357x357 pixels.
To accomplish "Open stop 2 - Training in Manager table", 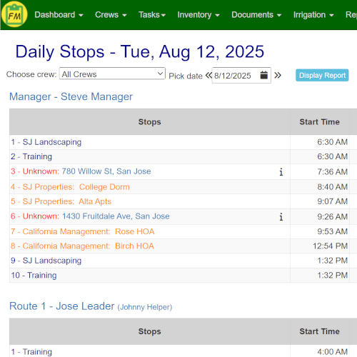I will pyautogui.click(x=31, y=156).
